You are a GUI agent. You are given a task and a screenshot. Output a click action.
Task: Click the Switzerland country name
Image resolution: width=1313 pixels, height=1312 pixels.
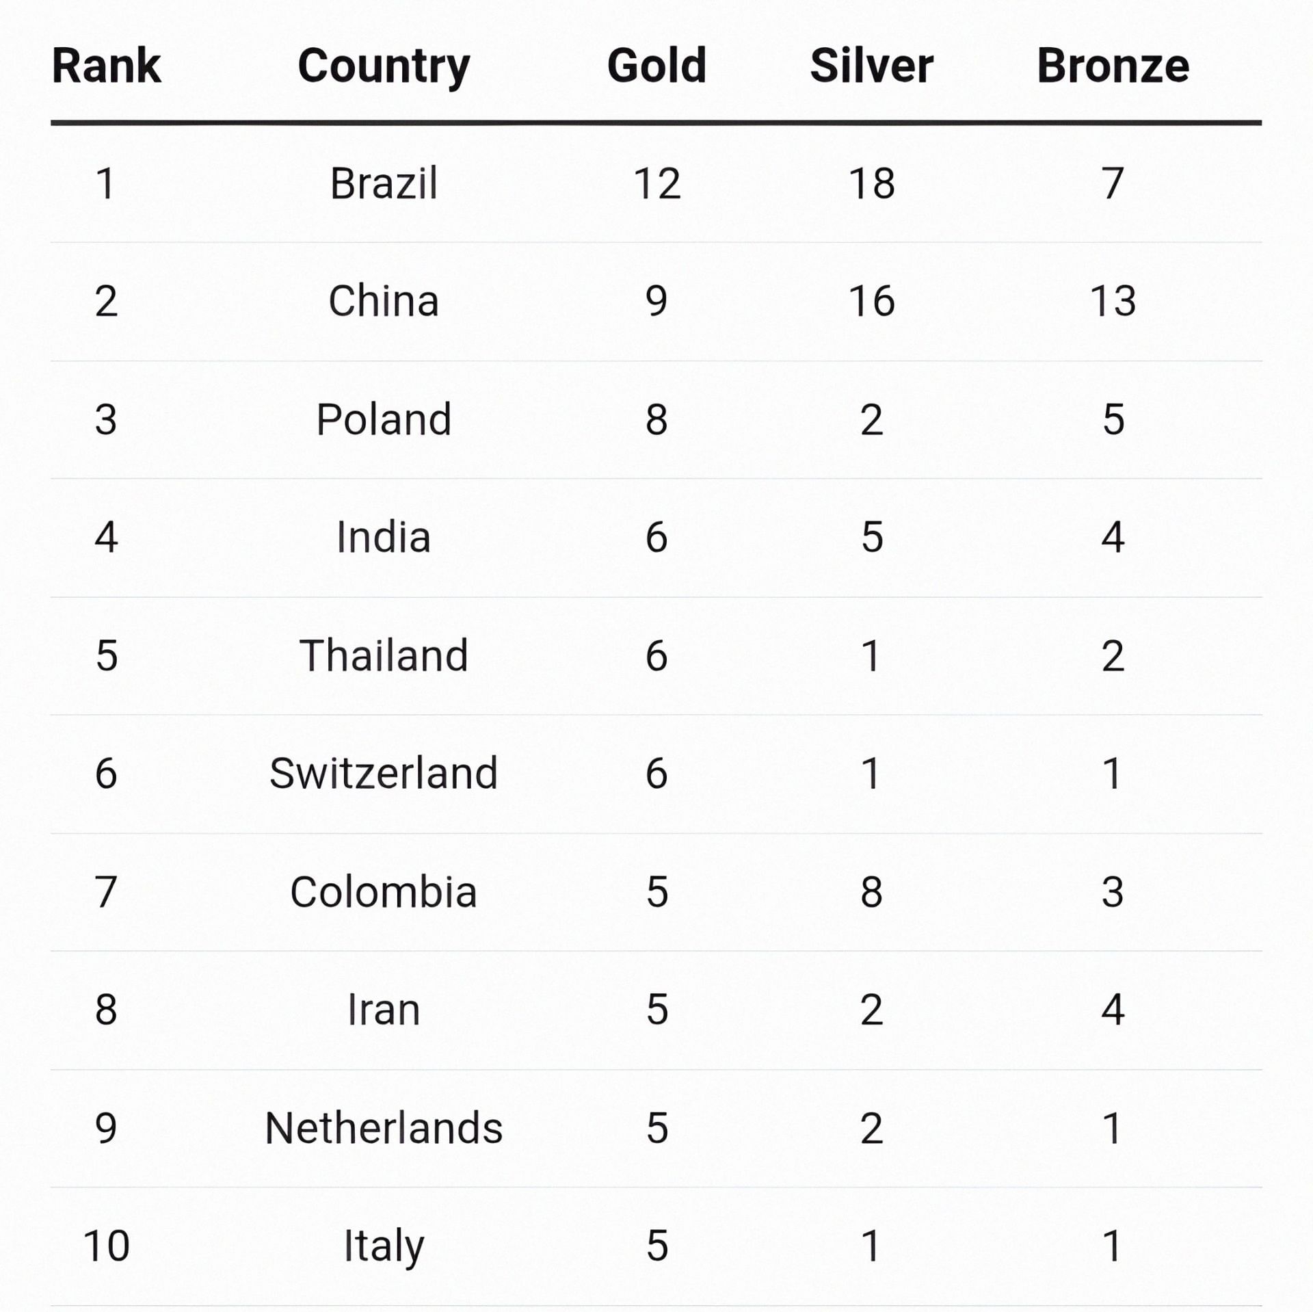pyautogui.click(x=384, y=774)
